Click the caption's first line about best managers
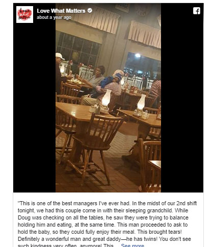The image size is (214, 247). tap(107, 203)
